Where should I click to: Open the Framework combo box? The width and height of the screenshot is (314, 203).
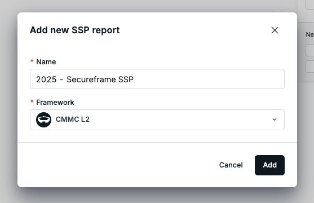pos(157,120)
